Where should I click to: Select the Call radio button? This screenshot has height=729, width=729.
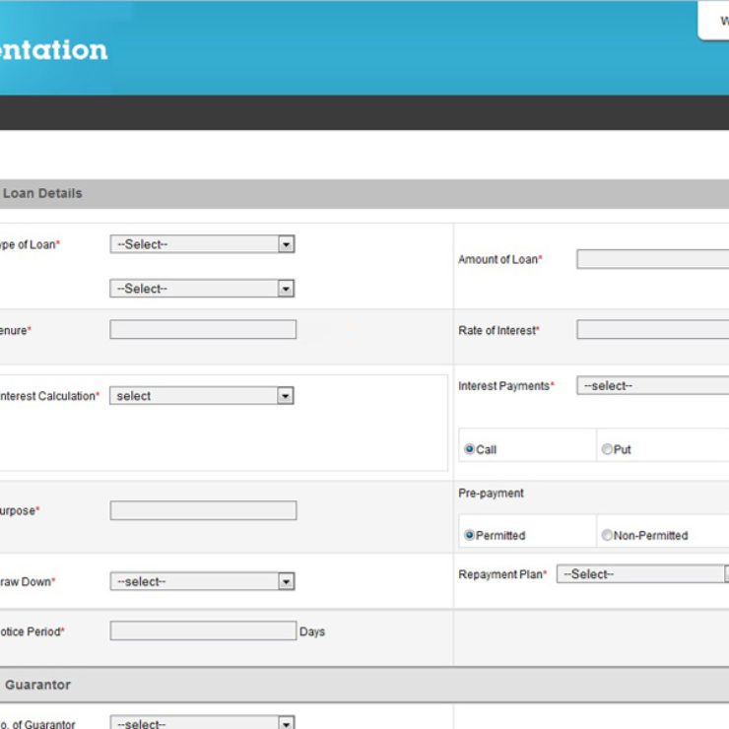point(470,449)
